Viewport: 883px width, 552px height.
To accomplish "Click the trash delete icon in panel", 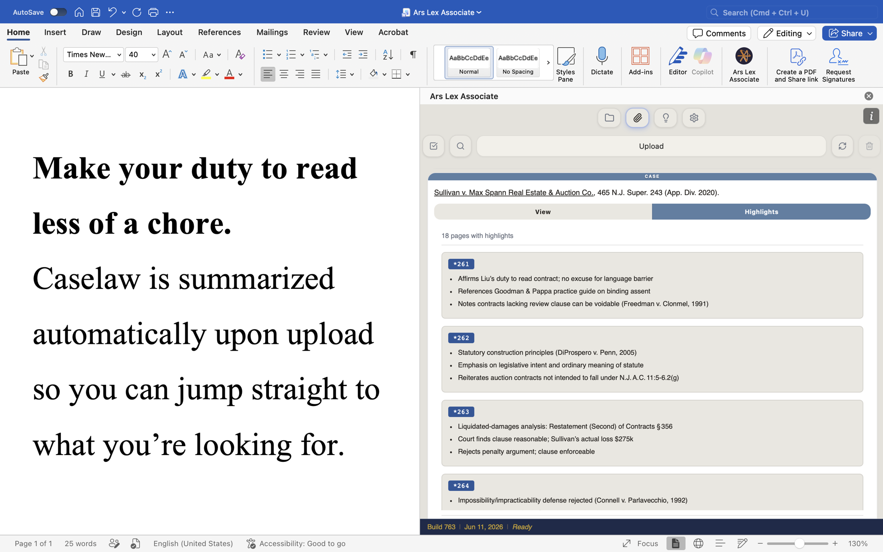I will click(x=869, y=146).
